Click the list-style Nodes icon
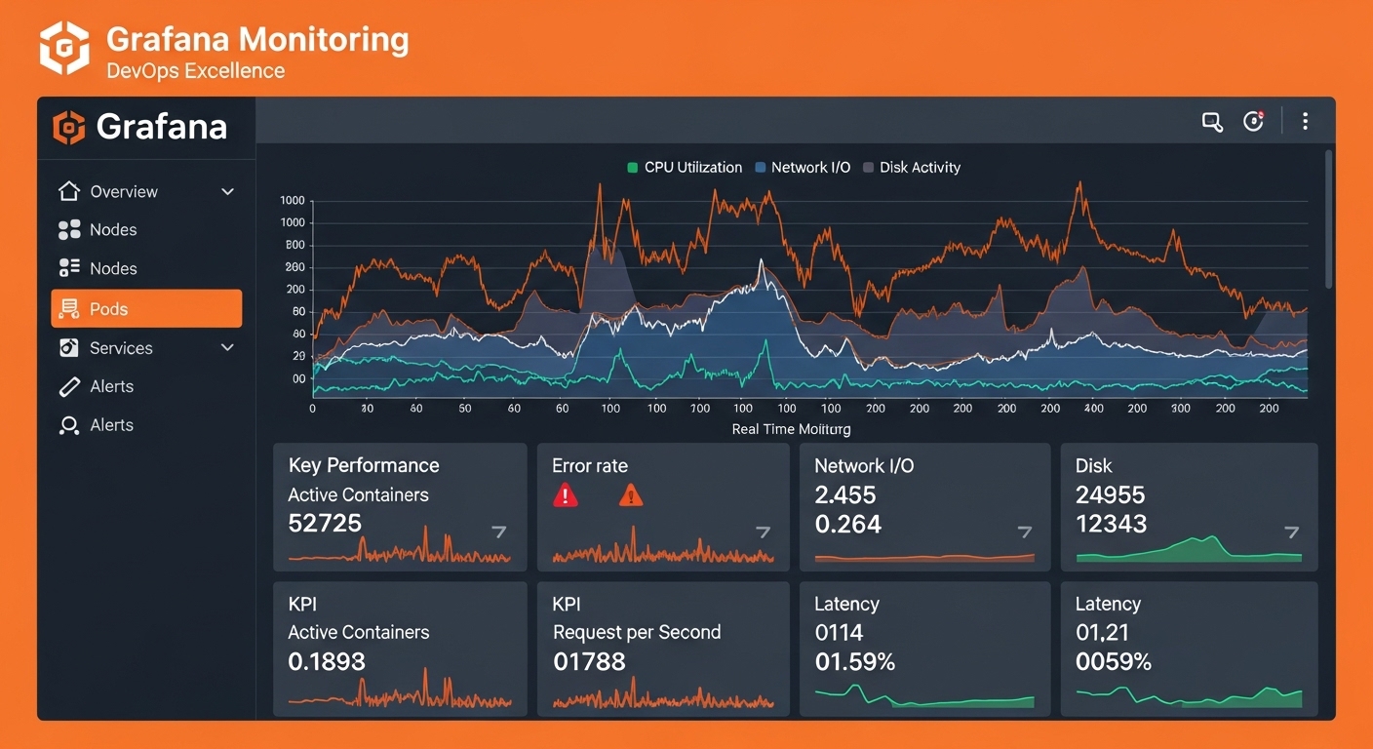The width and height of the screenshot is (1373, 749). point(68,268)
